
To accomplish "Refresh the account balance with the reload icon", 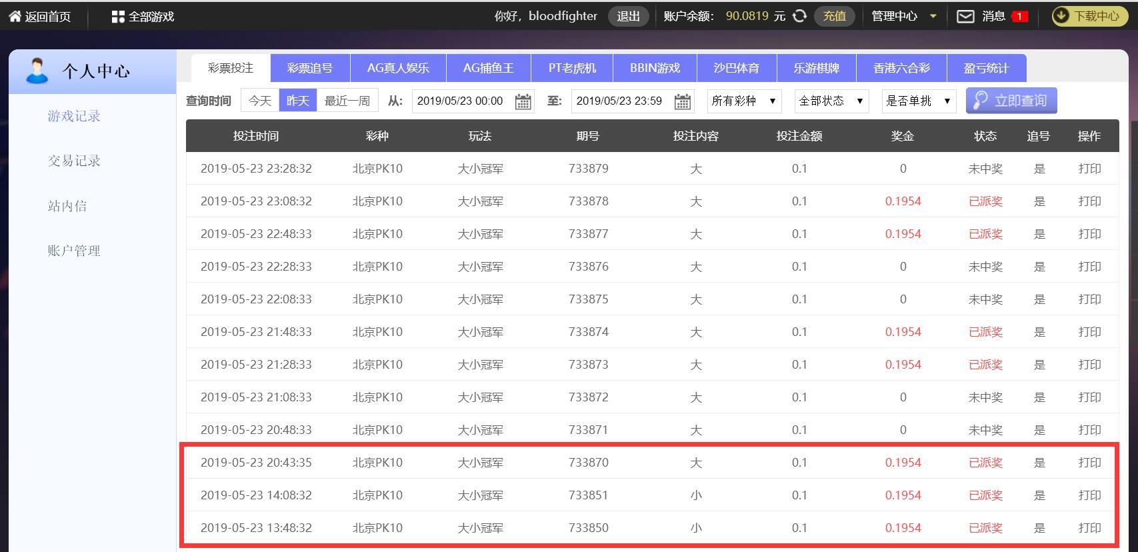I will tap(799, 16).
